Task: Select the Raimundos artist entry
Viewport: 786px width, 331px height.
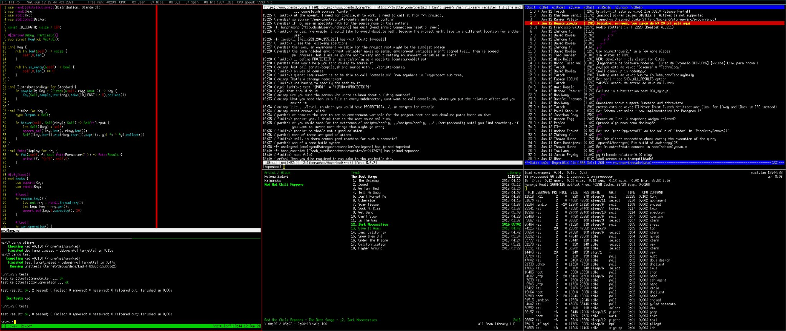Action: click(272, 180)
